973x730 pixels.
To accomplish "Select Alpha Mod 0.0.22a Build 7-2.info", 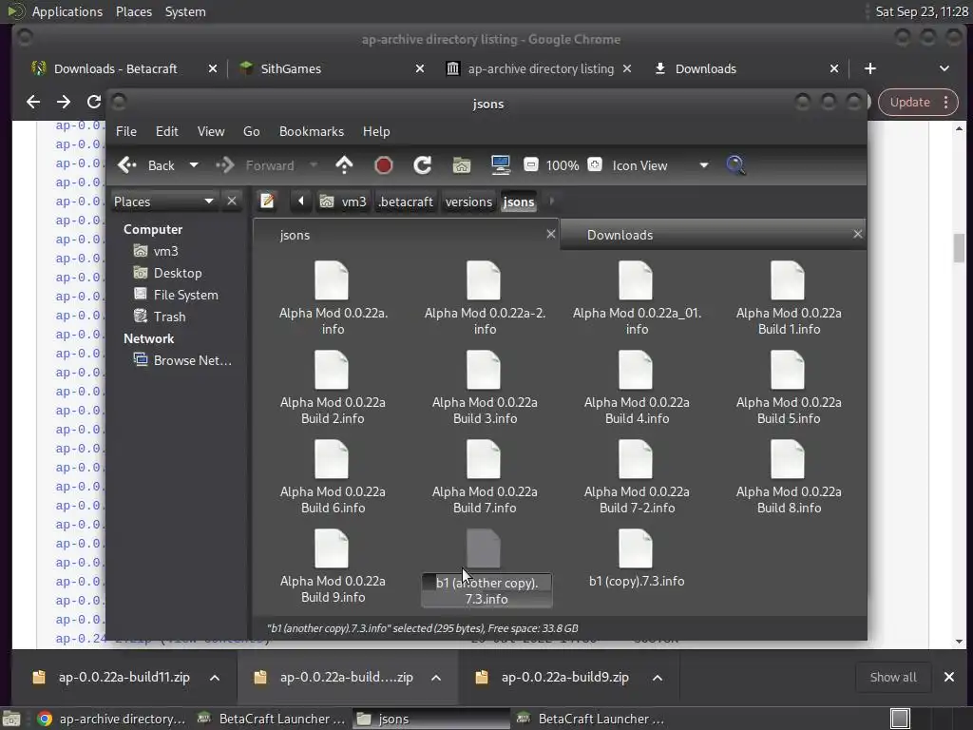I will pos(637,477).
